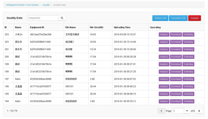Screen dimensions: 208x119
Task: Click Switching for row ID 195
Action: coord(188,94)
